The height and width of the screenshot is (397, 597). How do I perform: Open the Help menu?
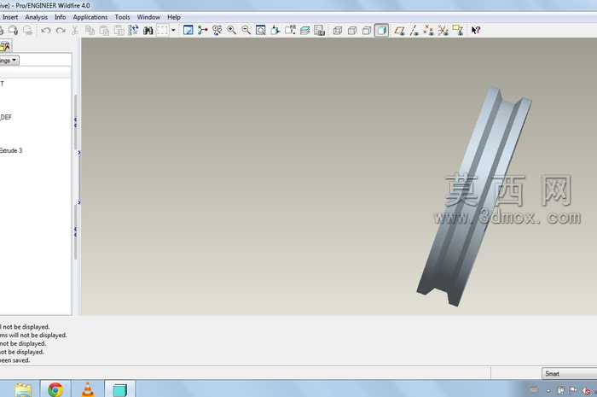[x=174, y=17]
